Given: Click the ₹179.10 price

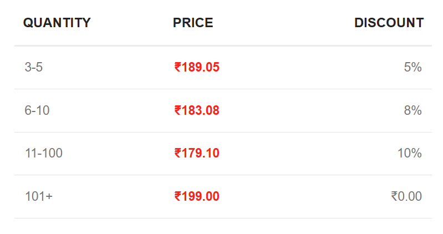Looking at the screenshot, I should tap(197, 153).
